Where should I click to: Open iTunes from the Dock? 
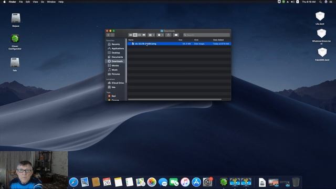point(185,182)
